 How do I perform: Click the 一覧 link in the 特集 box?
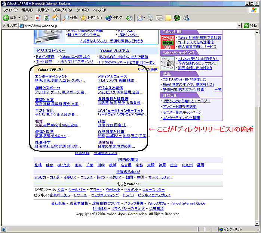pos(218,89)
